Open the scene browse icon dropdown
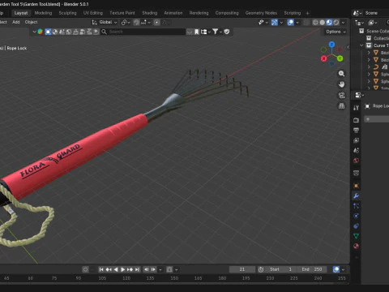The height and width of the screenshot is (292, 389). (357, 13)
